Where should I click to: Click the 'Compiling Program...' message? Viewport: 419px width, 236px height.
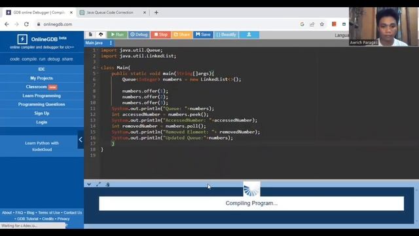point(251,203)
